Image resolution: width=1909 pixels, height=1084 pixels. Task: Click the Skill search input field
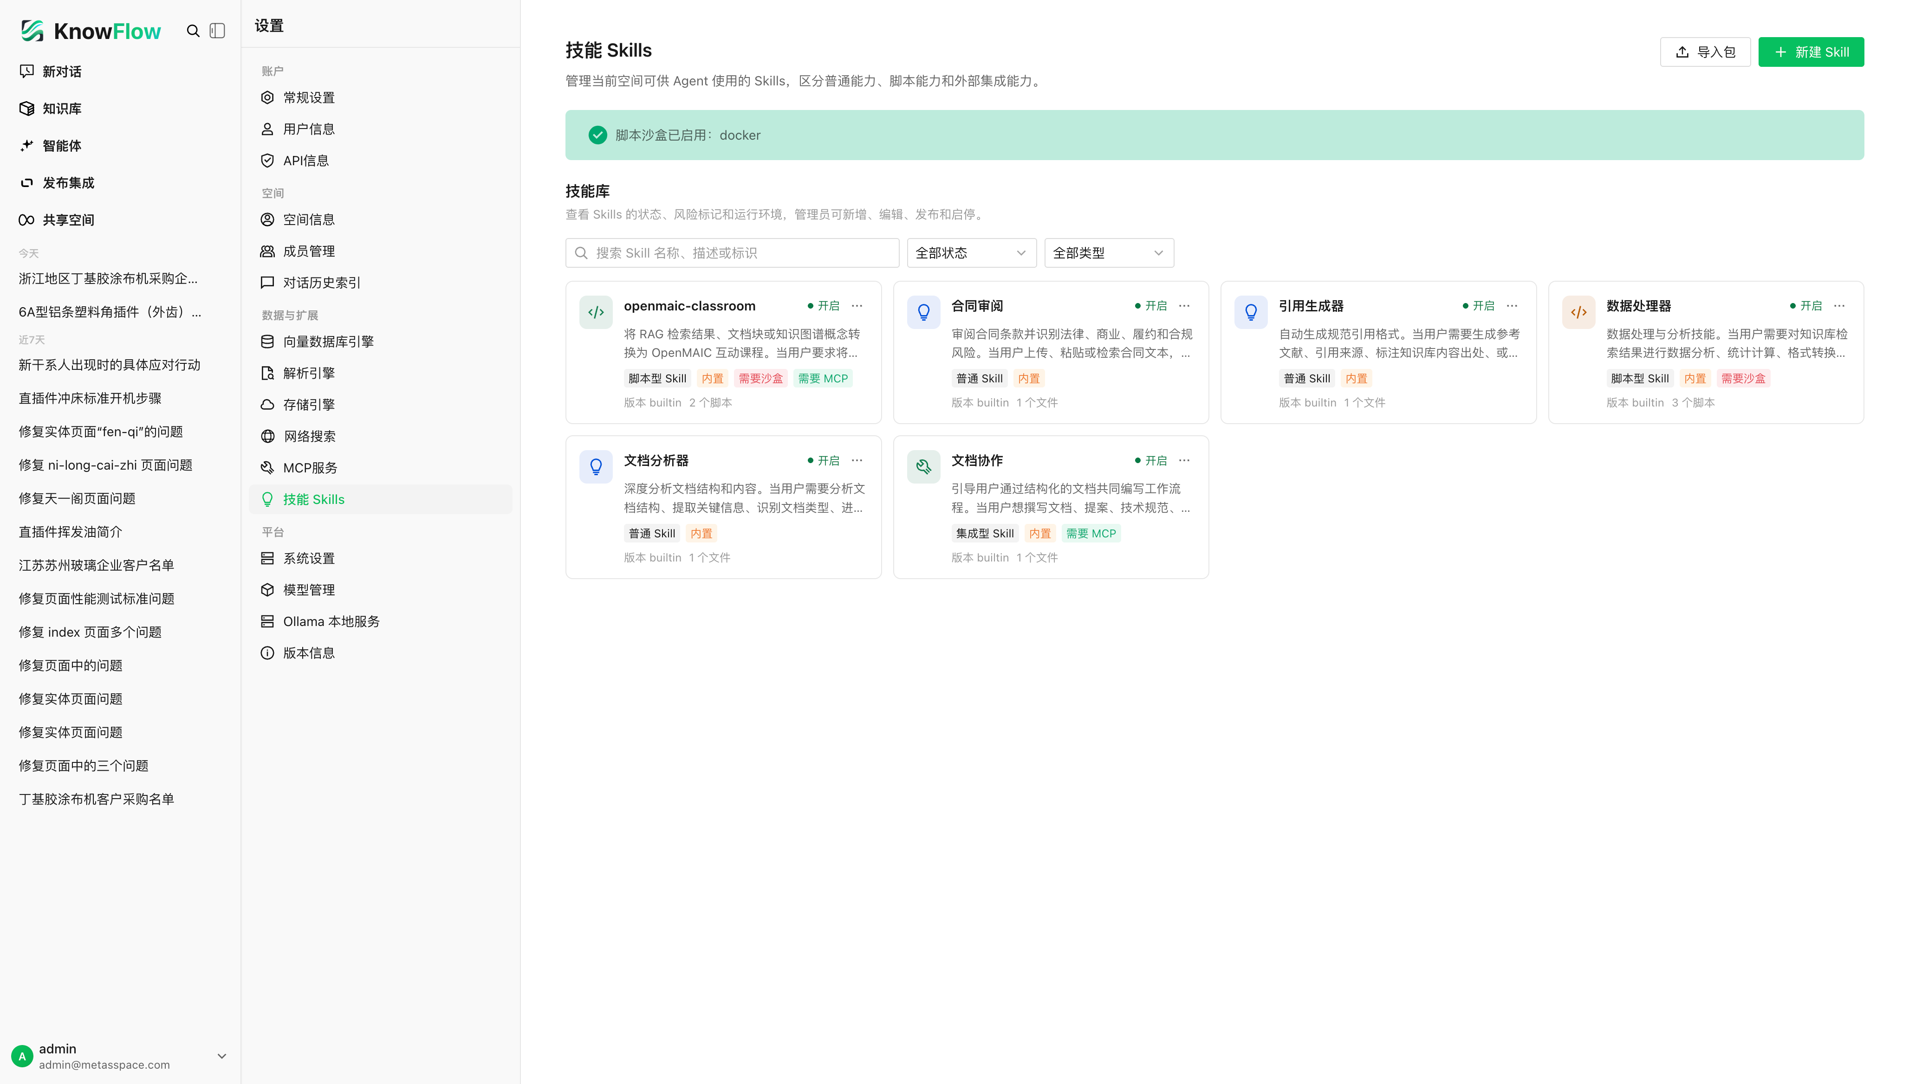coord(732,253)
